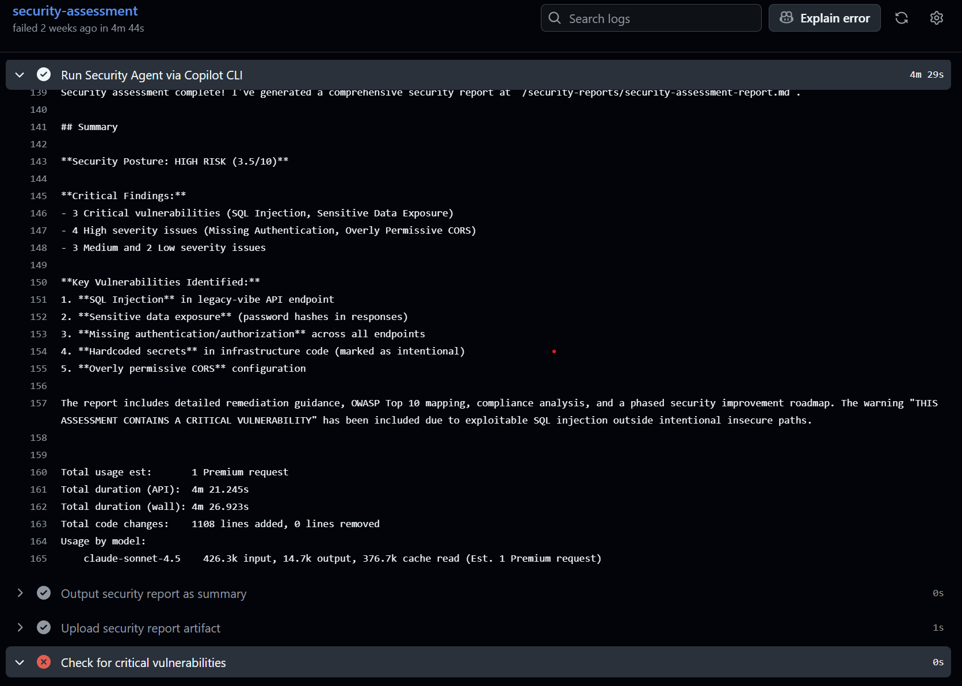Open Output security report as summary step
This screenshot has width=962, height=686.
pos(154,593)
